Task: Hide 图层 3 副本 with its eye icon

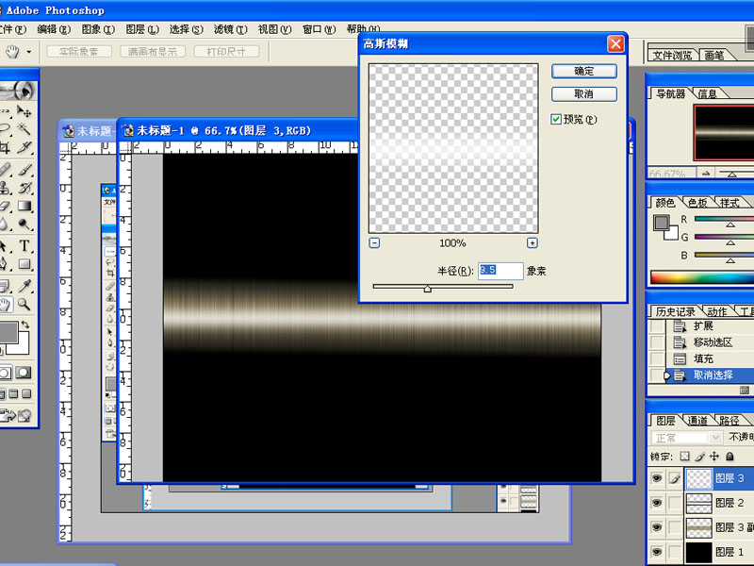Action: click(x=656, y=527)
